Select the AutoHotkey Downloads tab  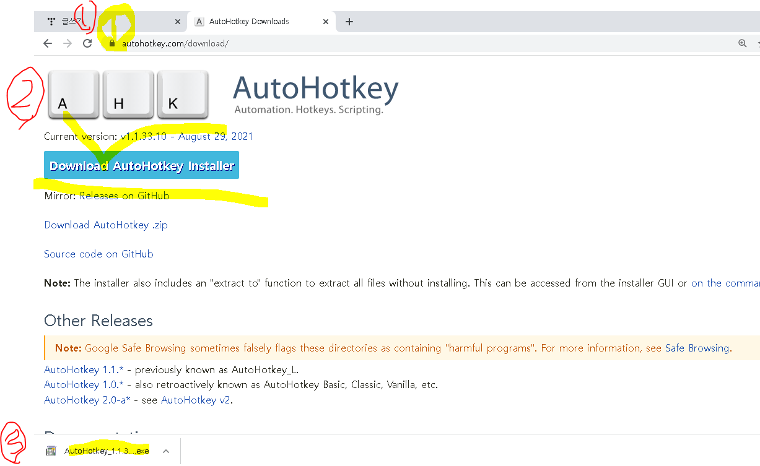[x=260, y=22]
